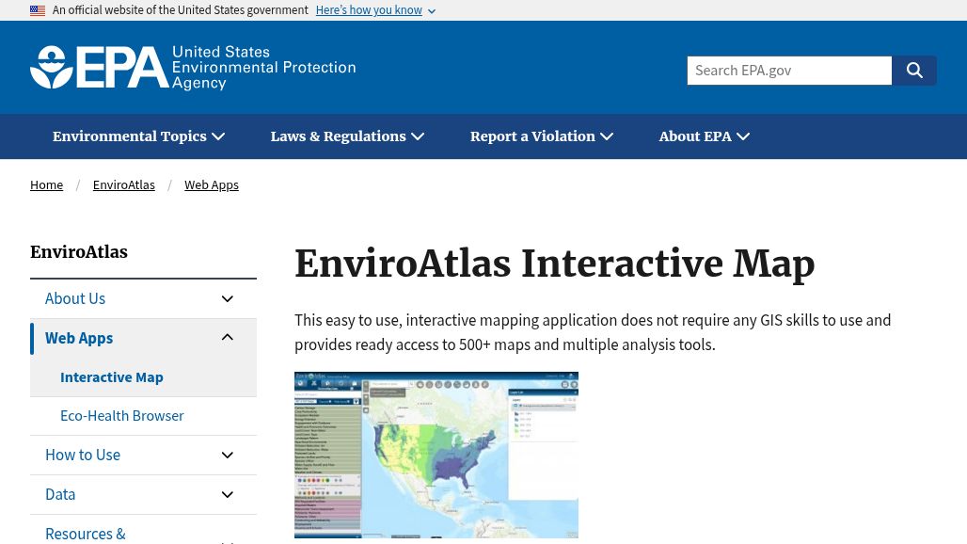The width and height of the screenshot is (967, 544).
Task: Click the EPA logo in header
Action: coord(193,68)
